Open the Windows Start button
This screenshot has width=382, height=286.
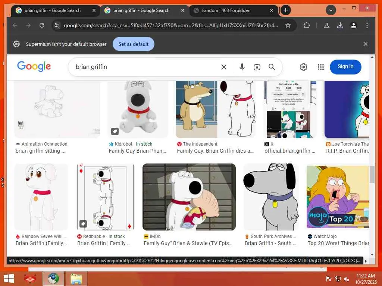(x=9, y=279)
